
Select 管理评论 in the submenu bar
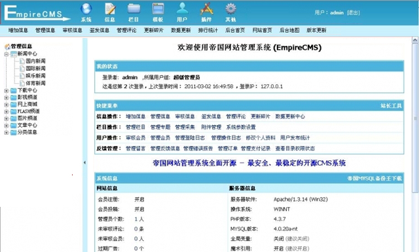coord(126,30)
